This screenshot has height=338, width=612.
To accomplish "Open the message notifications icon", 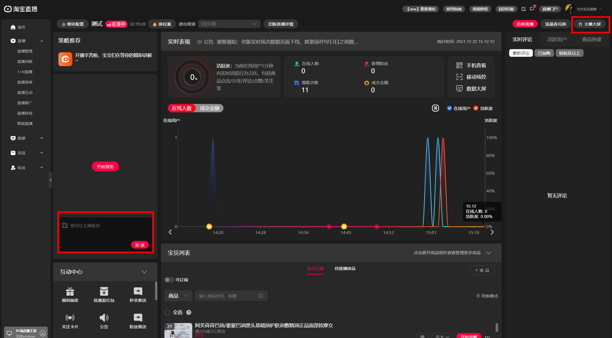I will [532, 9].
